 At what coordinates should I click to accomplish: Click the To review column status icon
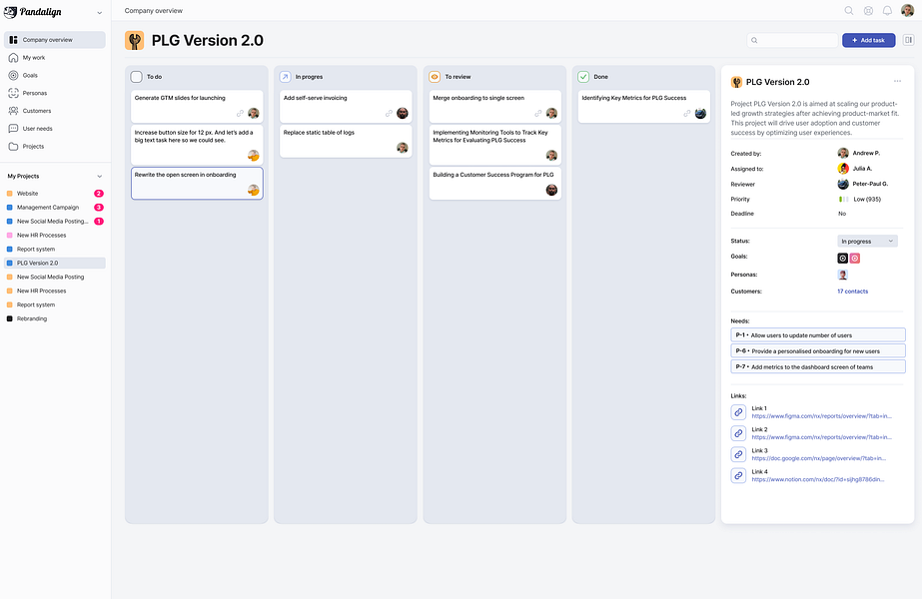point(435,77)
